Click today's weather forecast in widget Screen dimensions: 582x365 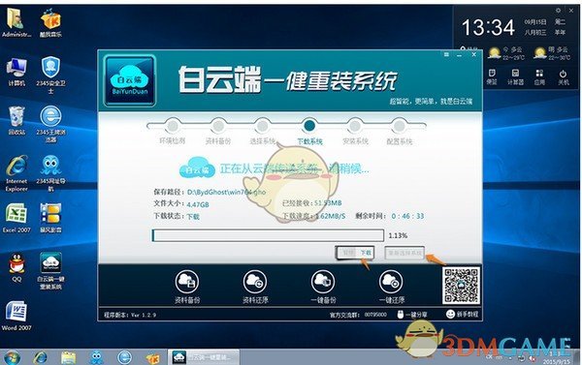point(506,53)
